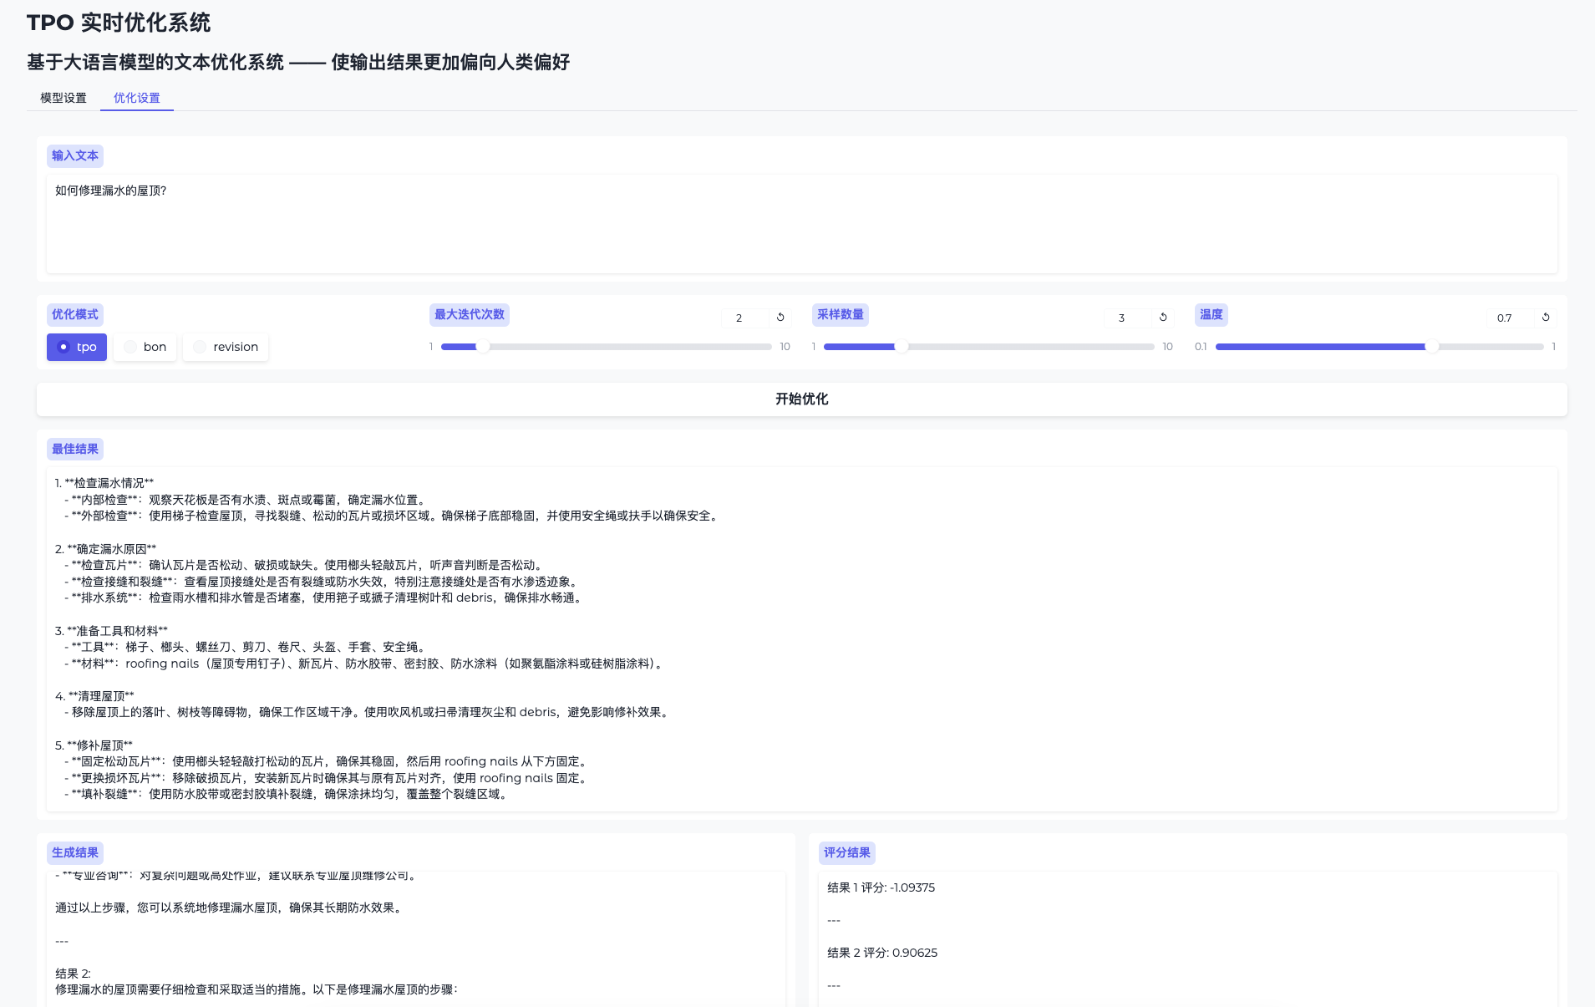
Task: Click the 评分结果 label badge
Action: 847,852
